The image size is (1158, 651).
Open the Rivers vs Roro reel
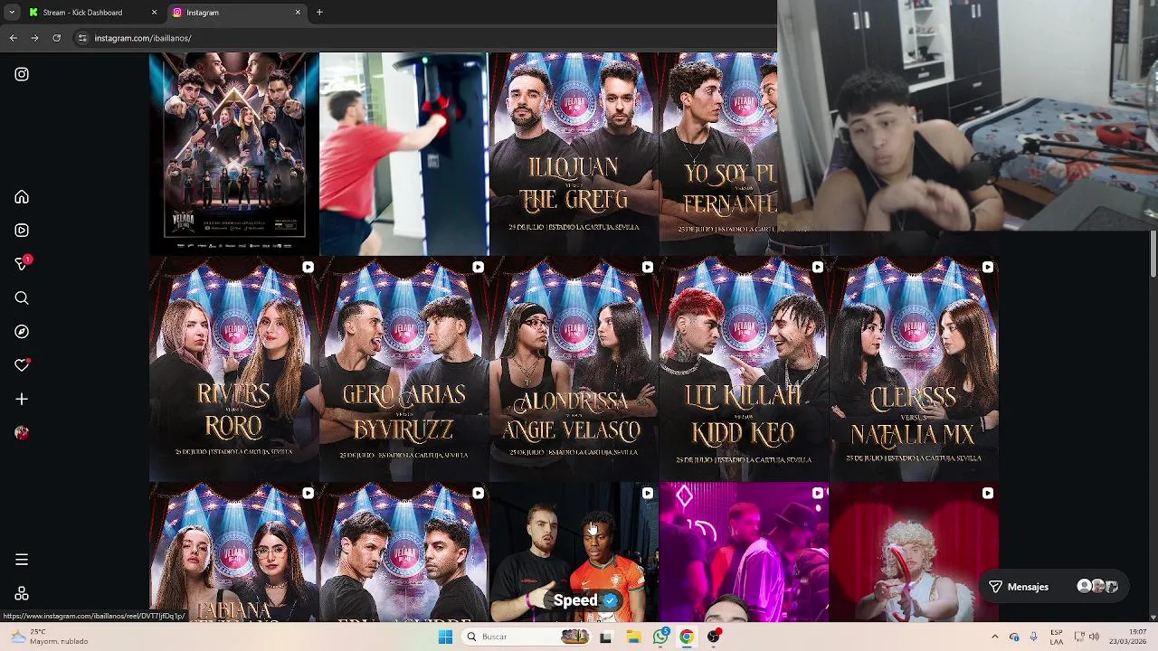[x=234, y=369]
